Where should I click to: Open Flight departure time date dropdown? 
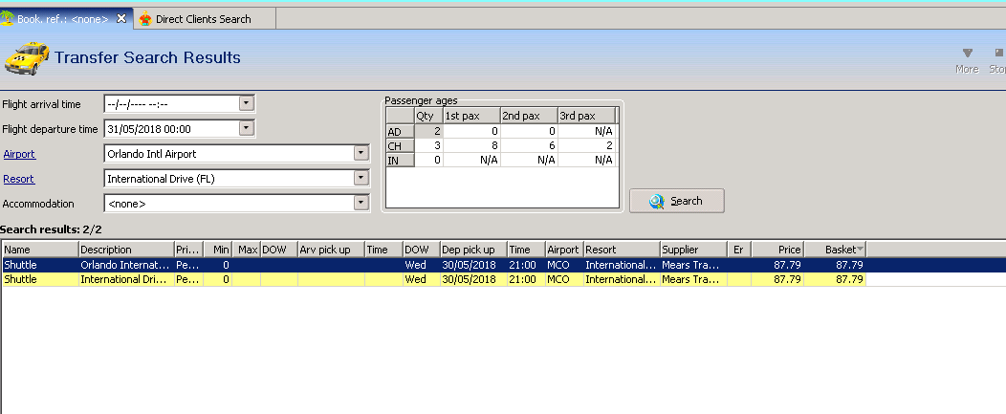247,128
